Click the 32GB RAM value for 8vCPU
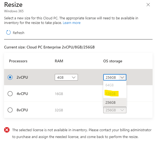Viewport: 155px width, 147px height. (x=59, y=110)
